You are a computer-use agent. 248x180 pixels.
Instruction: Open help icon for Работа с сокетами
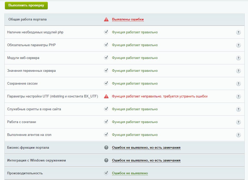[238, 122]
